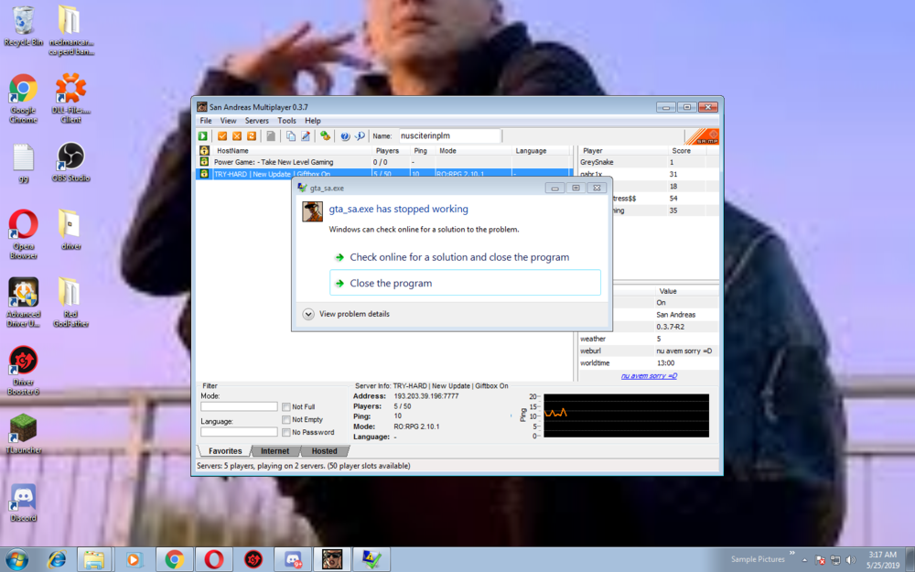Click the orange X Delete Server icon
915x572 pixels.
coord(237,136)
